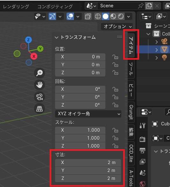Pin the scene to workspace
This screenshot has width=170, height=187.
point(141,6)
